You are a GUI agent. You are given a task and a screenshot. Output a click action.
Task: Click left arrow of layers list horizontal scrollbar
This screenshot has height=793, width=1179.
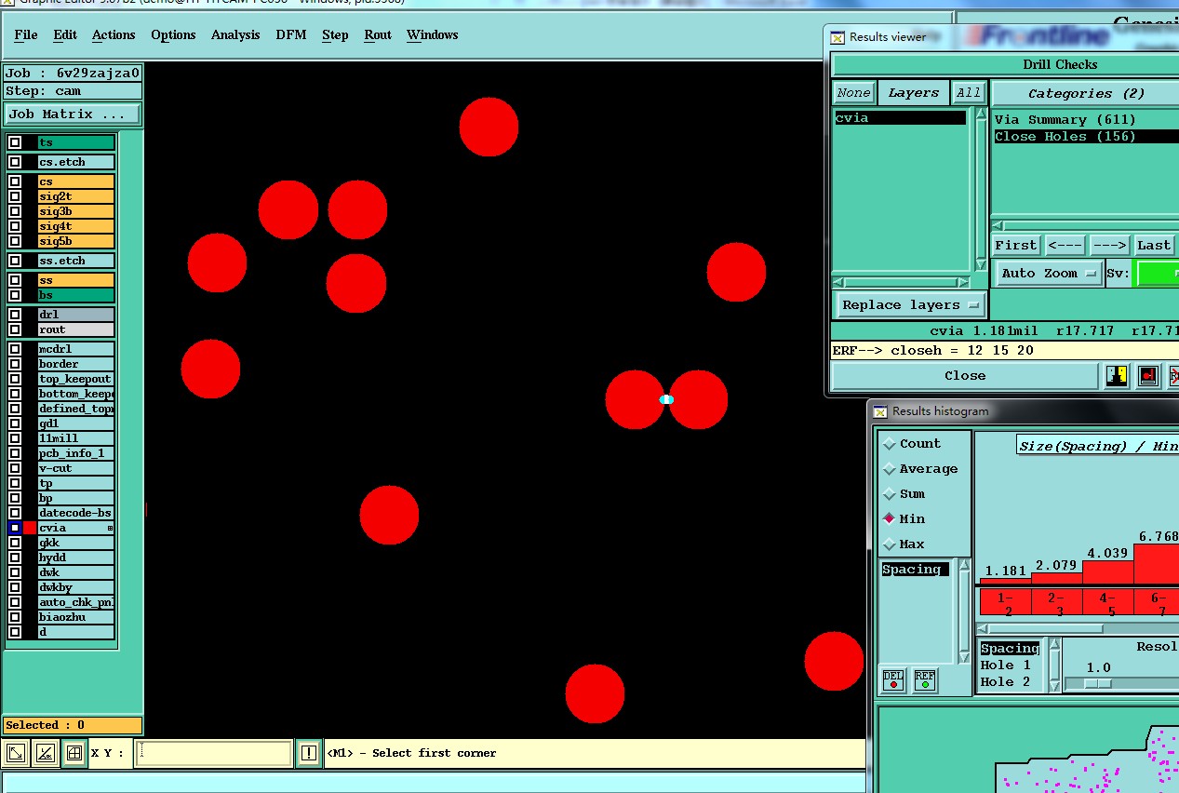(x=837, y=282)
